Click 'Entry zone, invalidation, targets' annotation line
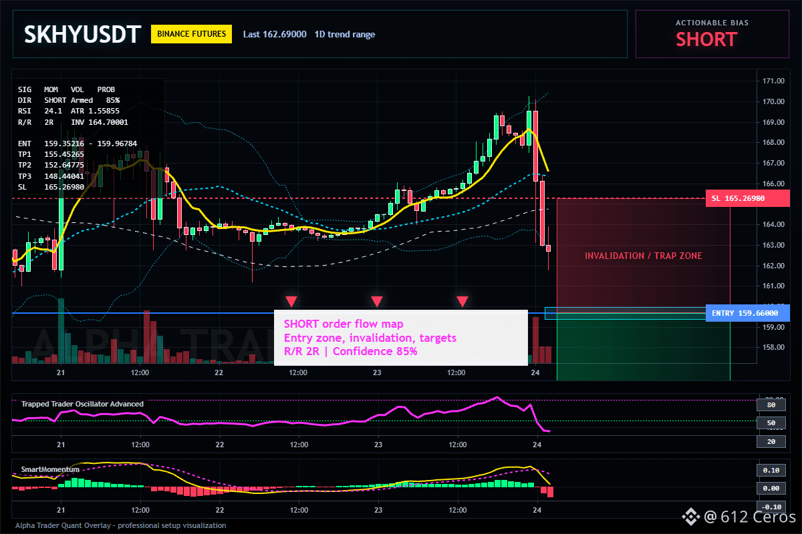 coord(370,338)
